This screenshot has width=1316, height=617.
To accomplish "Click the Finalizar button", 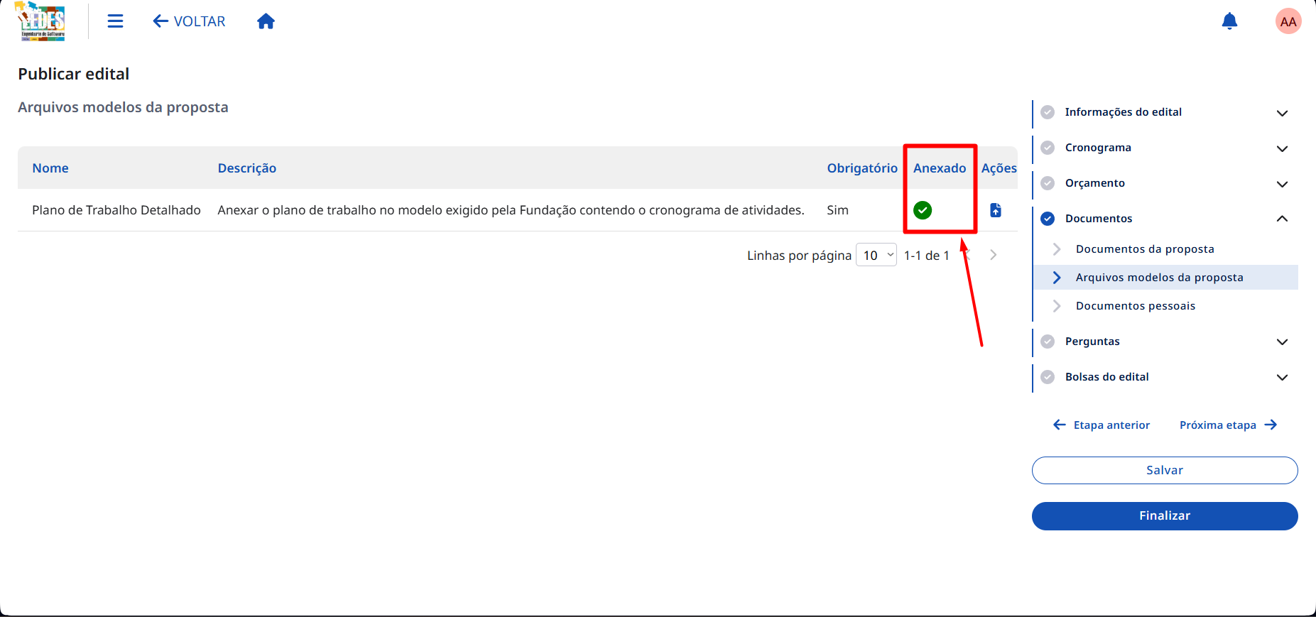I will (1165, 516).
